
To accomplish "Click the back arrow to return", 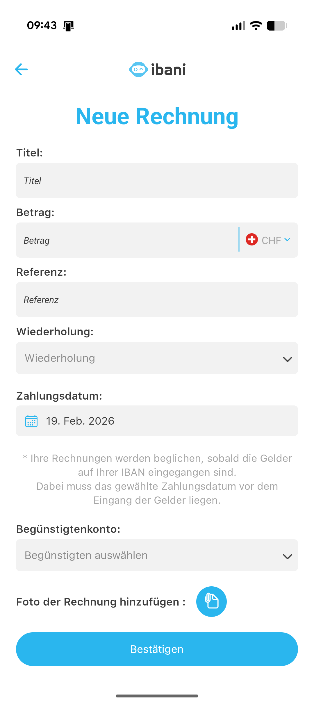I will 21,70.
